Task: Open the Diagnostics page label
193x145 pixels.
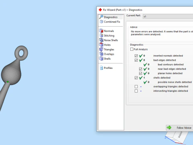Action: coord(111,17)
